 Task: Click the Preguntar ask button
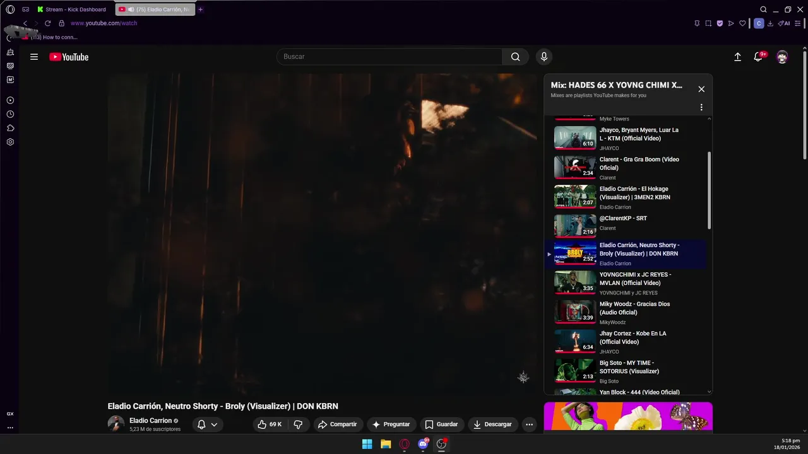(391, 424)
